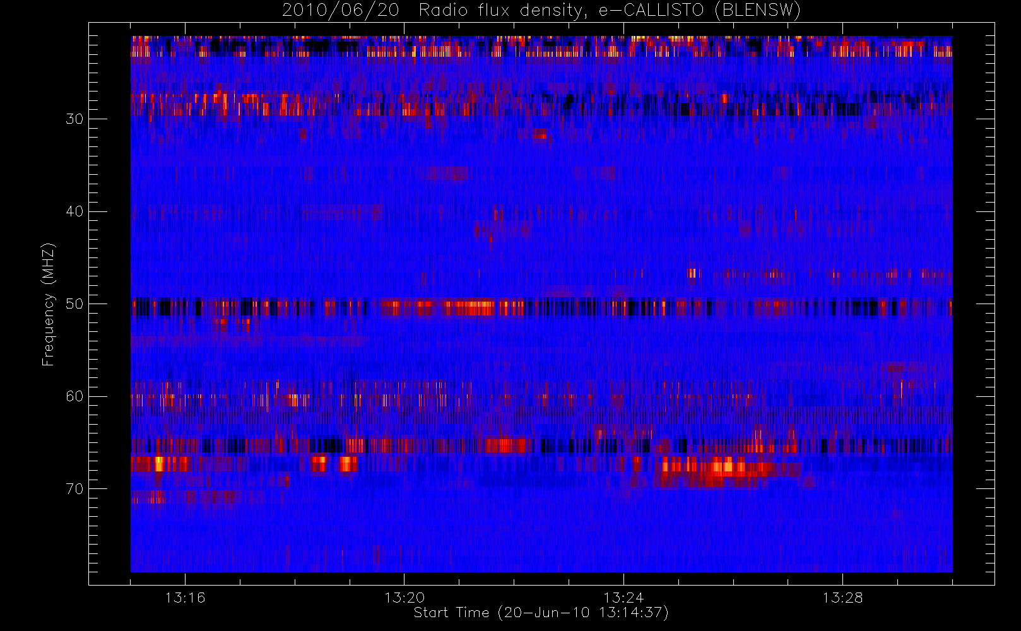The width and height of the screenshot is (1021, 631).
Task: Click the 40 MHz frequency tick label
Action: (74, 211)
